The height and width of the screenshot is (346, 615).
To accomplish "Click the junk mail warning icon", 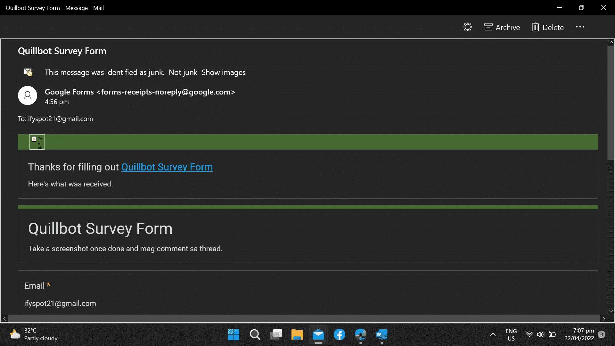I will coord(28,72).
